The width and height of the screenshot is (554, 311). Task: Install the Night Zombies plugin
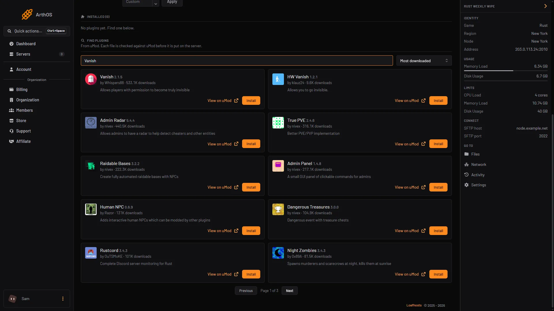click(438, 274)
